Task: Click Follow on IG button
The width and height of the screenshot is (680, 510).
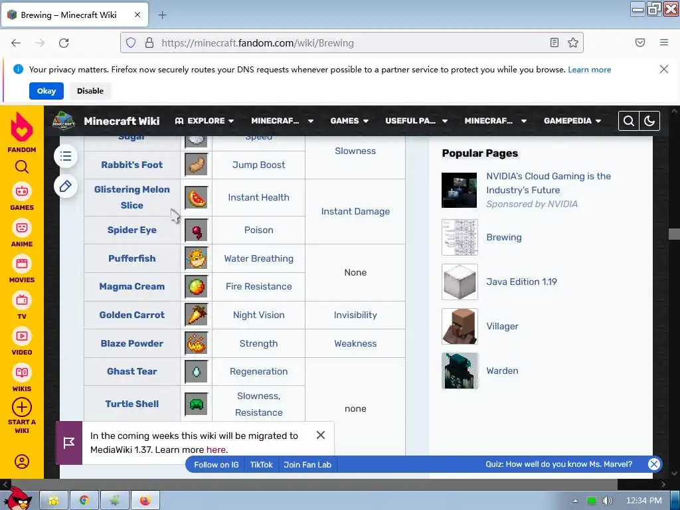Action: tap(216, 465)
